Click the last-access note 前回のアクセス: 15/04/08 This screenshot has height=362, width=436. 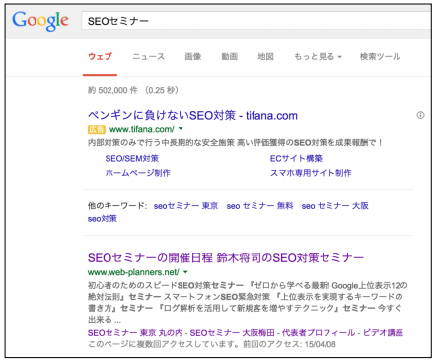(289, 344)
